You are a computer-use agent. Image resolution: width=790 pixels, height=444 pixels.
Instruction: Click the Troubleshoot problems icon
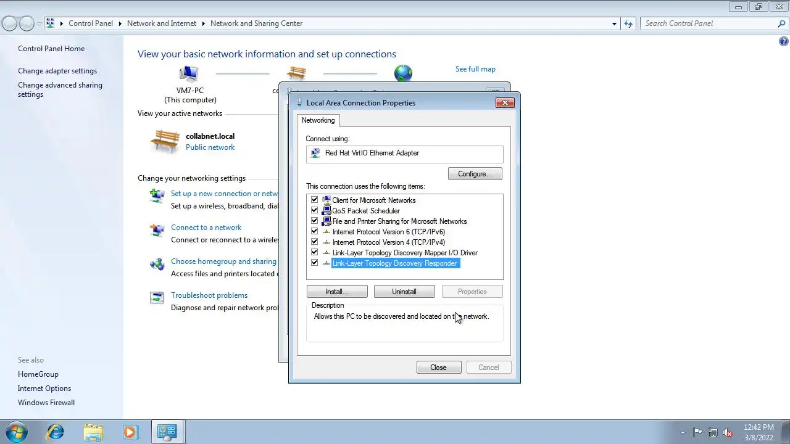click(157, 298)
